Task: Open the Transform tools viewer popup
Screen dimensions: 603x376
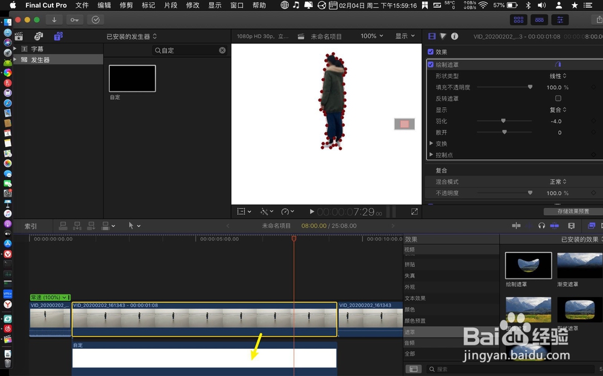Action: 244,211
